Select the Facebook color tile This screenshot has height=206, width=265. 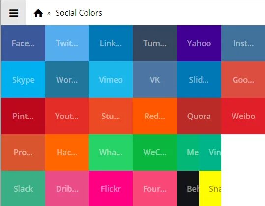23,43
